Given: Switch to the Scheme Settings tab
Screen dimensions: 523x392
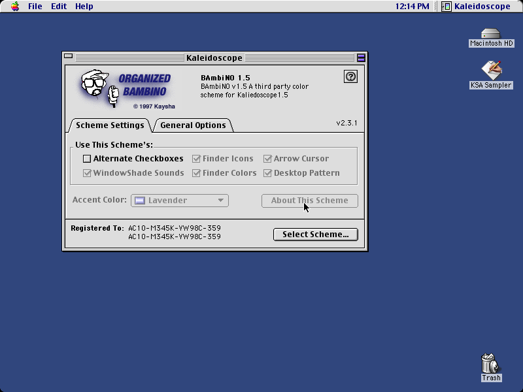Looking at the screenshot, I should click(x=110, y=125).
